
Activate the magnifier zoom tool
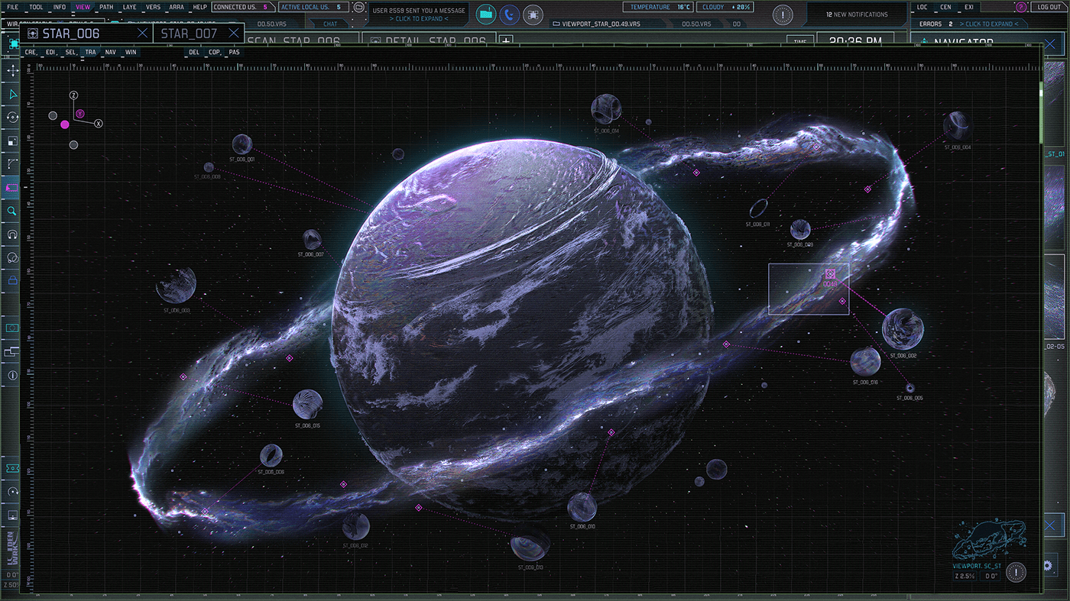tap(12, 211)
